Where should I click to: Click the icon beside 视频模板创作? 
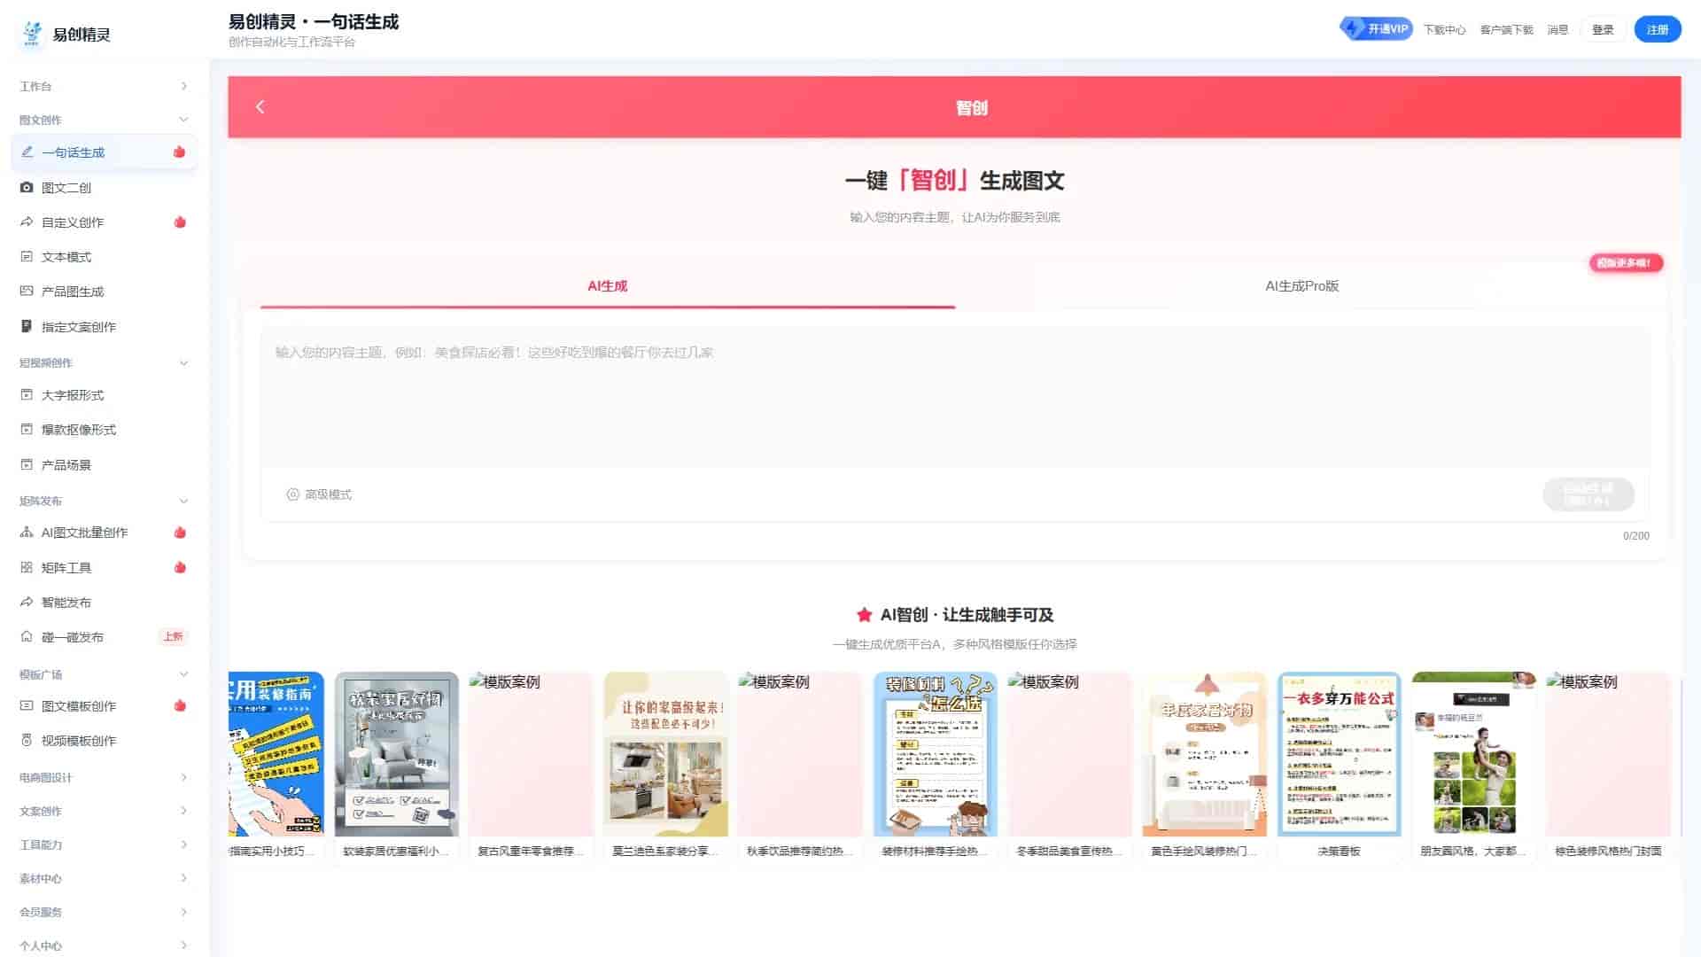[x=27, y=741]
